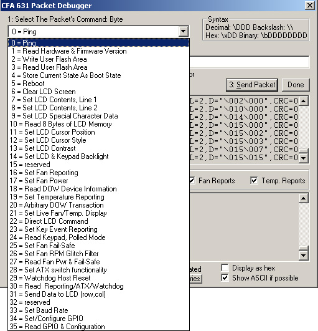Click the Done button
This screenshot has height=331, width=318.
(x=296, y=85)
